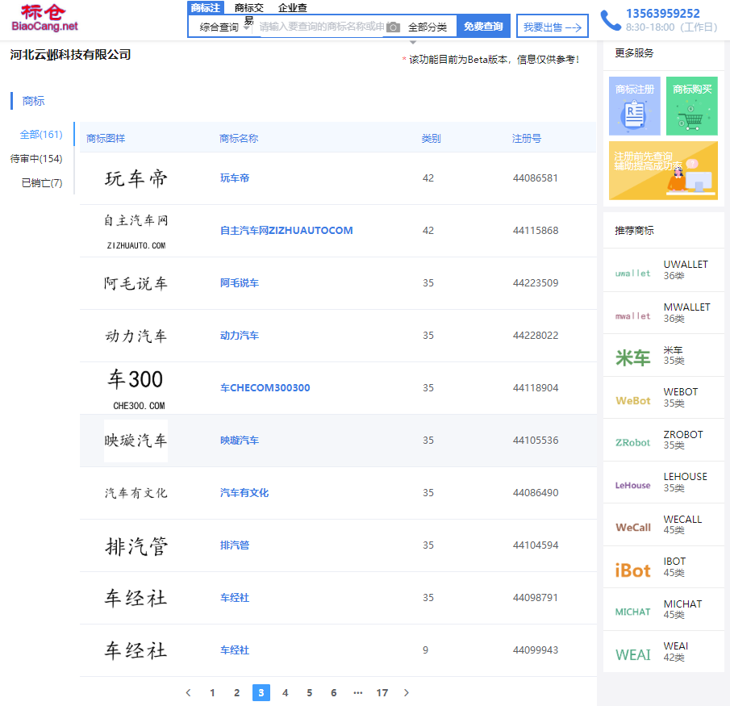Viewport: 730px width, 706px height.
Task: Go to page 5
Action: point(310,692)
